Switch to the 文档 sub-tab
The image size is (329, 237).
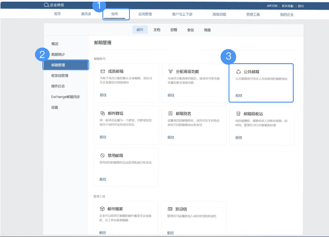pyautogui.click(x=157, y=30)
